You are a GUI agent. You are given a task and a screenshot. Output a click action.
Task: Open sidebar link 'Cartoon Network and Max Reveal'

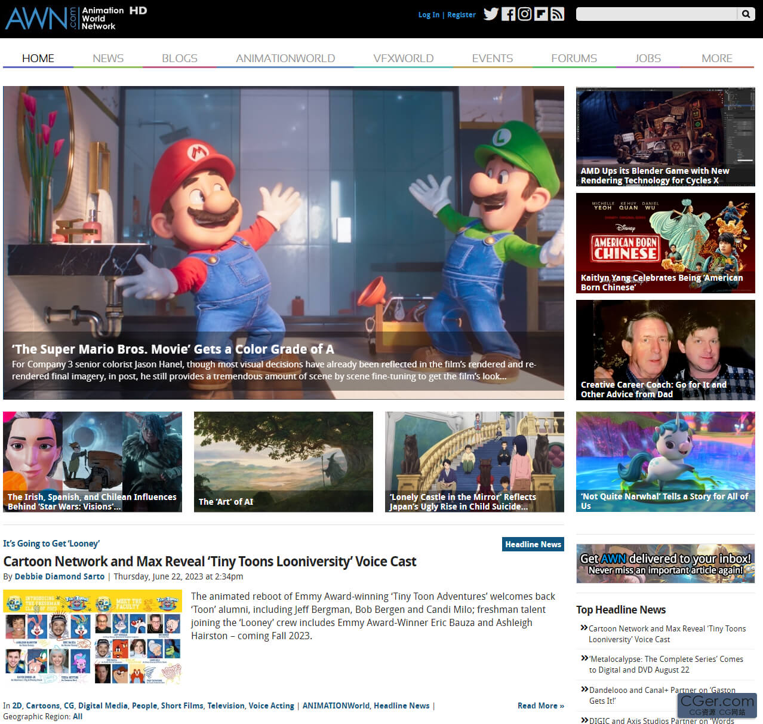667,634
